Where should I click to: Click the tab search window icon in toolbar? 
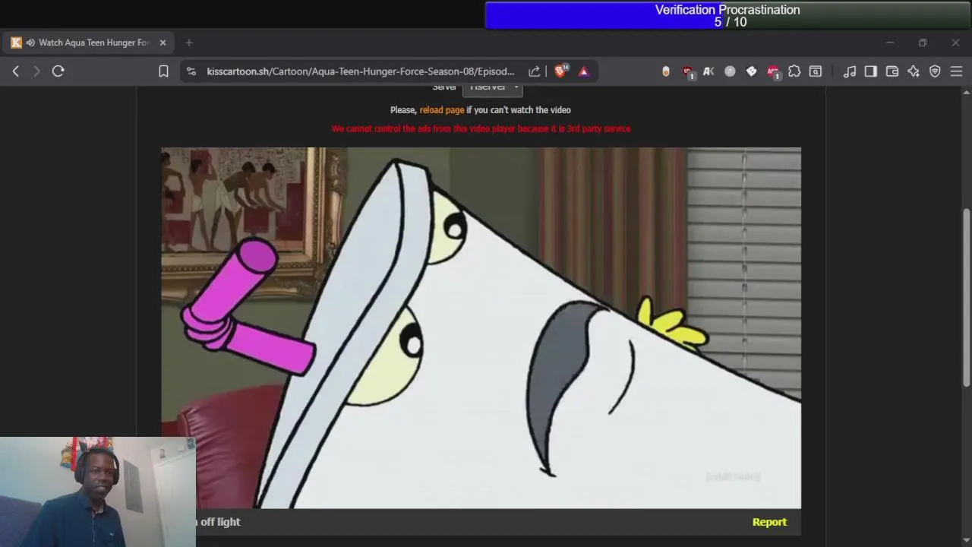(816, 71)
